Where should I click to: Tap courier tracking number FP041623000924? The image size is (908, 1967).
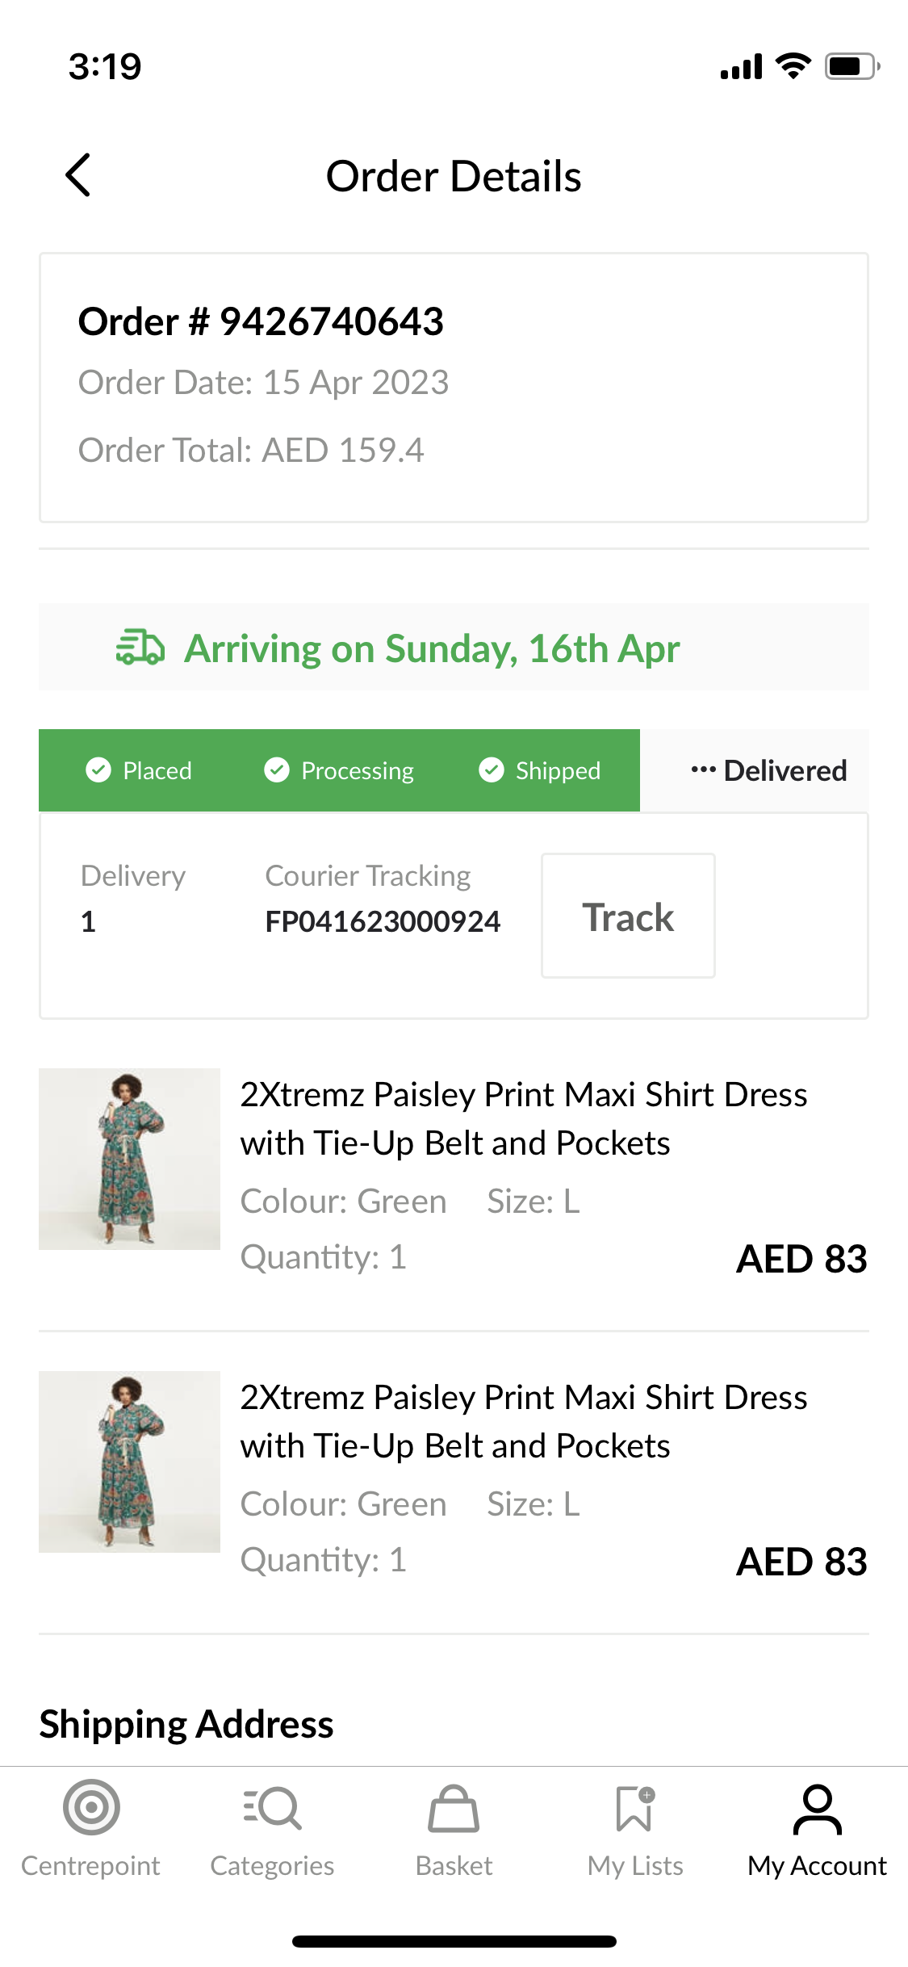click(x=383, y=921)
